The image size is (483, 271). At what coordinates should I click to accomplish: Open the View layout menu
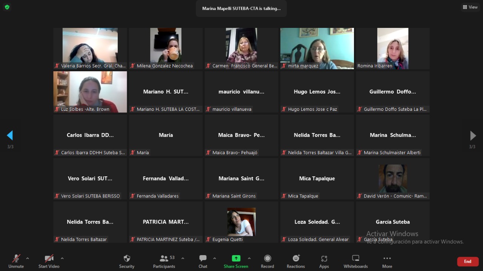[470, 7]
